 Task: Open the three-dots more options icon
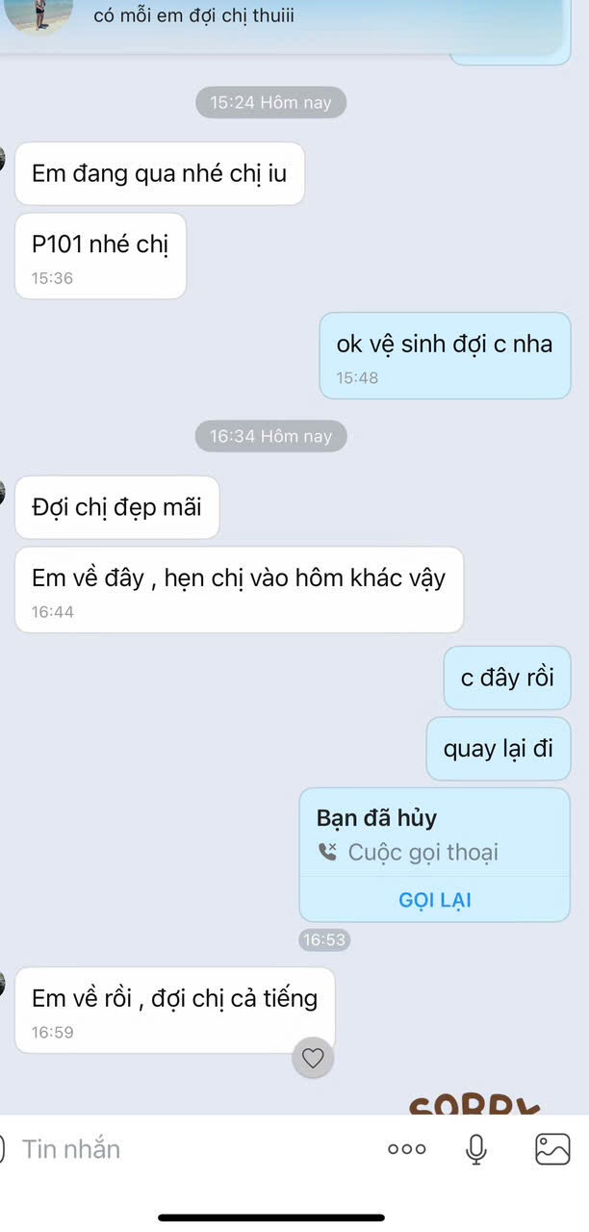pyautogui.click(x=406, y=1149)
